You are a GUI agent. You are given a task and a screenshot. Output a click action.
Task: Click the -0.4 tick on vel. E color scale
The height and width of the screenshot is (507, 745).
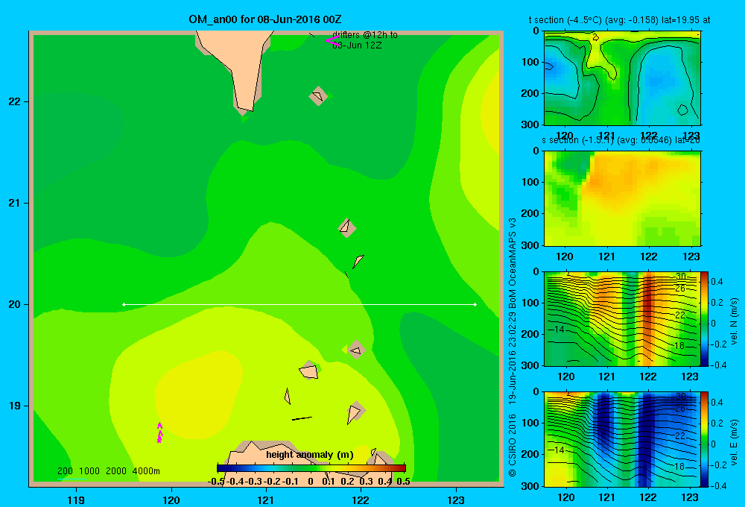pos(717,485)
